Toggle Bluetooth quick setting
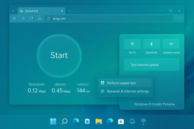Screen dimensions: 194x129 pyautogui.click(x=152, y=44)
